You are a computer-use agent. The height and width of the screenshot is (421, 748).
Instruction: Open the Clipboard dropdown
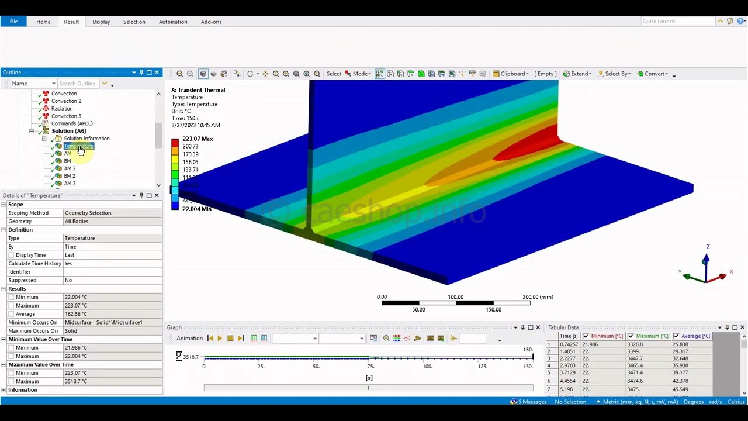click(x=510, y=74)
